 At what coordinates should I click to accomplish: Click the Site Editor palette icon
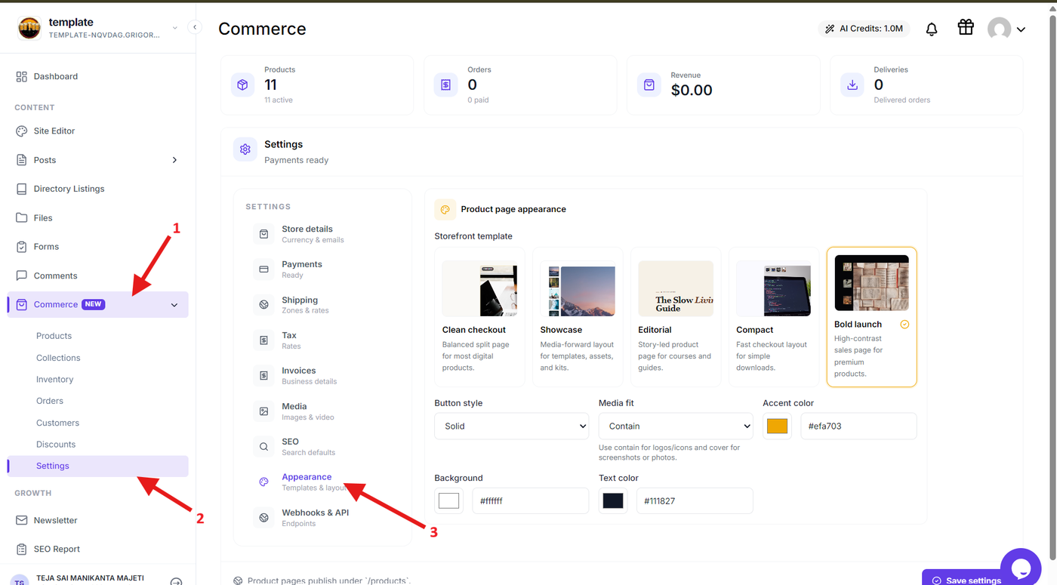[x=21, y=131]
